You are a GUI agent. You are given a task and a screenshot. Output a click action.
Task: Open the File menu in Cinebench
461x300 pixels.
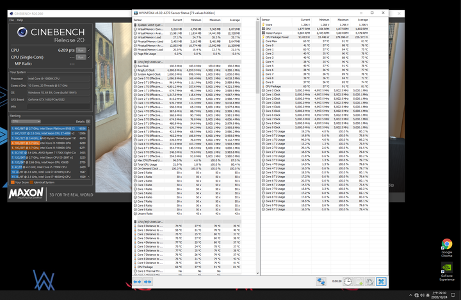[x=12, y=20]
